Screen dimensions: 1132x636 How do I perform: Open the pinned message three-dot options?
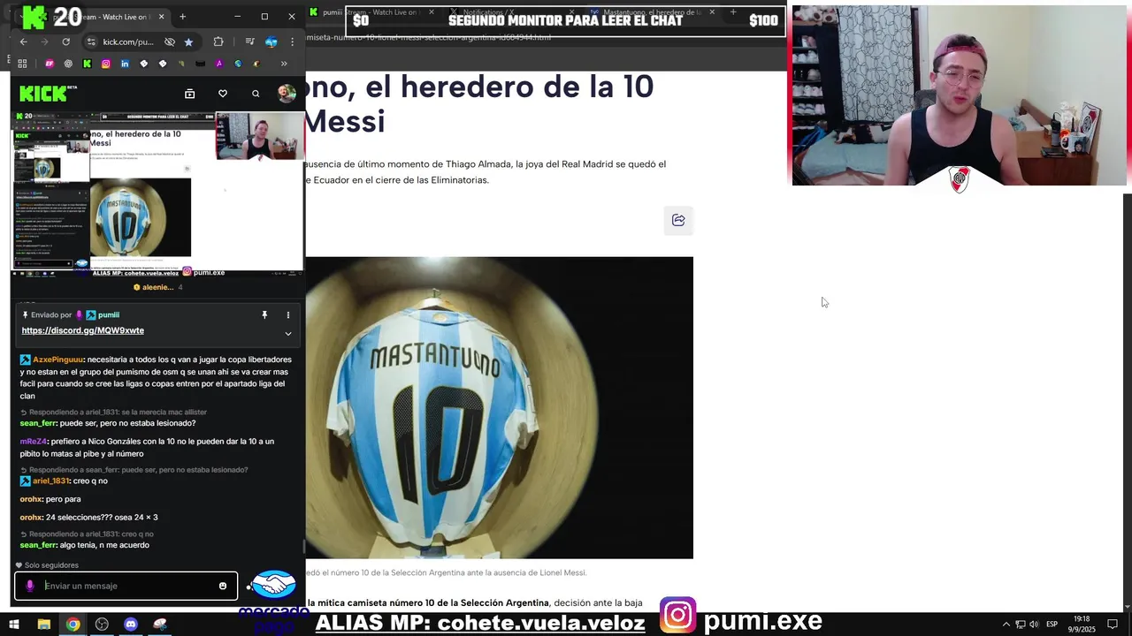pos(287,315)
